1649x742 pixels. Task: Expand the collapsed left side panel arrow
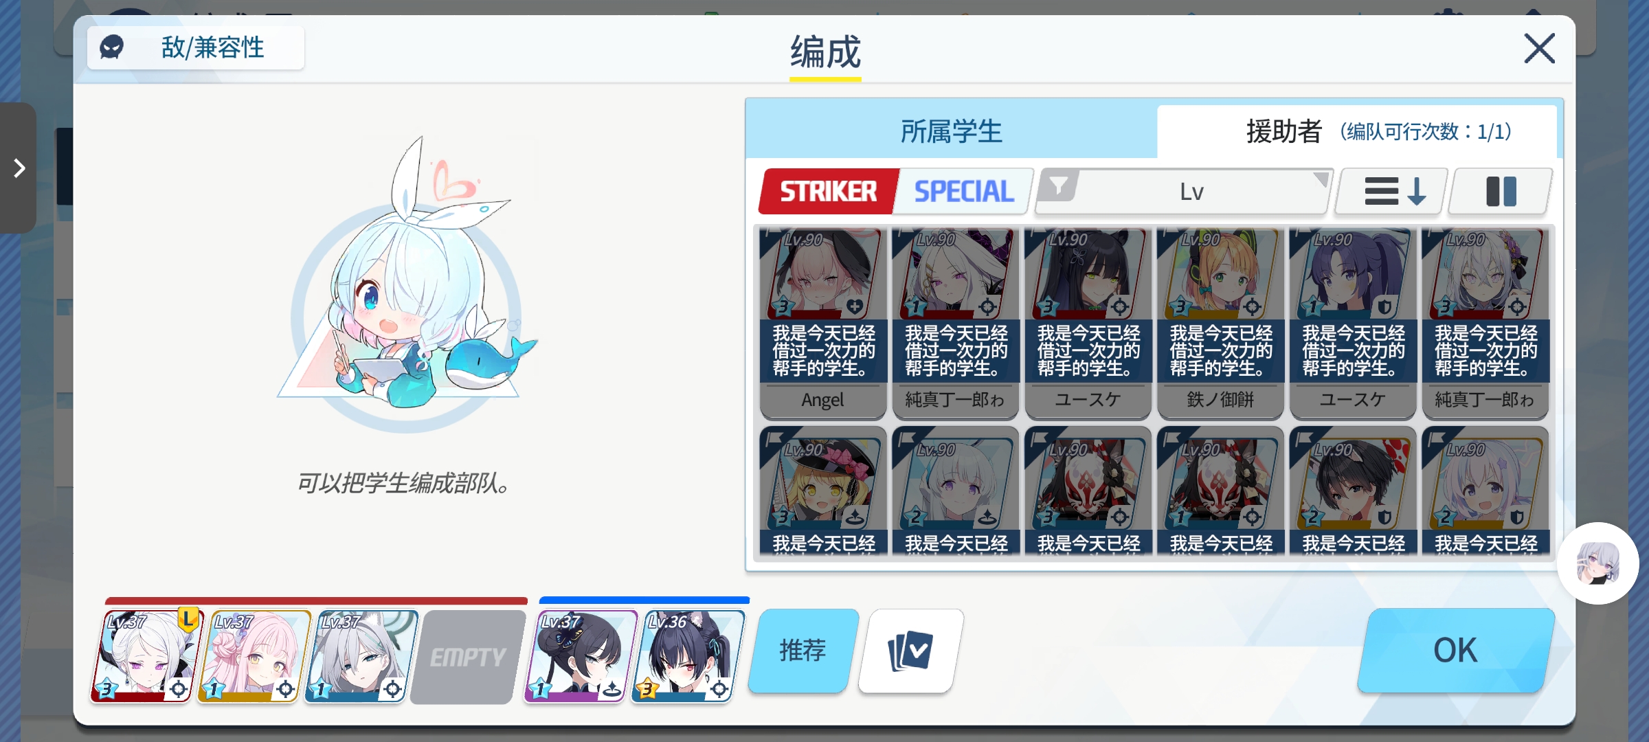(19, 168)
